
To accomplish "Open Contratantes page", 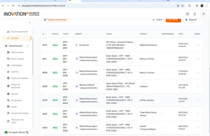I will 16,65.
